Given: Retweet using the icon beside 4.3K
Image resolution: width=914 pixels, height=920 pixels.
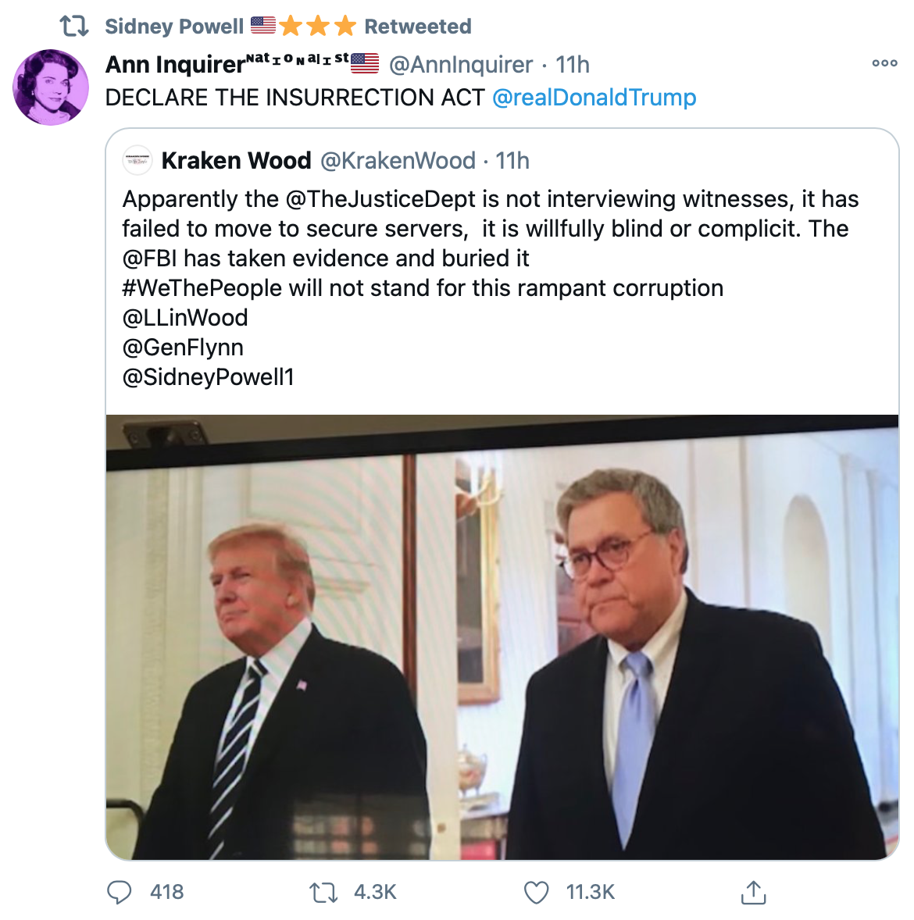Looking at the screenshot, I should 323,892.
